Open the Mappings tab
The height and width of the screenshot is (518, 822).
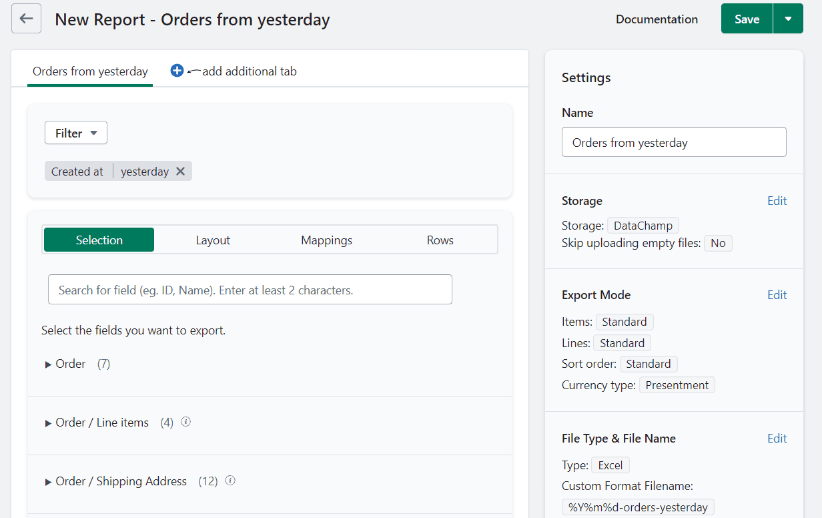pos(326,240)
